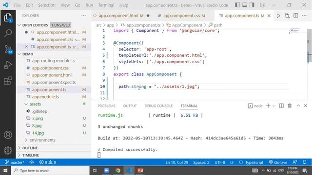312x175 pixels.
Task: Change indentation via Spaces: 2
Action: point(201,162)
